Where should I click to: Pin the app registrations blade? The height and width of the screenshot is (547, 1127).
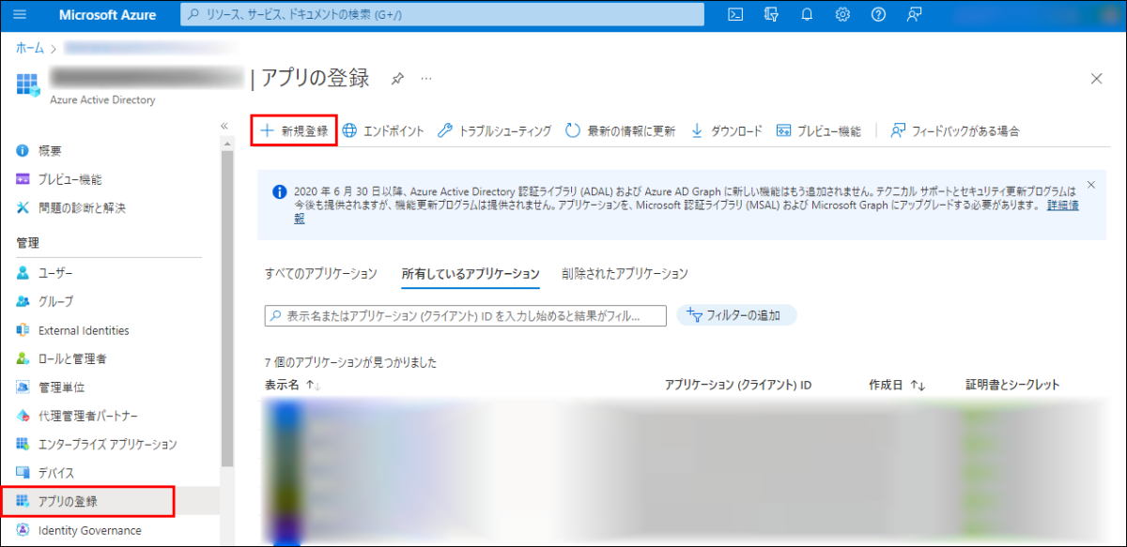[x=397, y=79]
